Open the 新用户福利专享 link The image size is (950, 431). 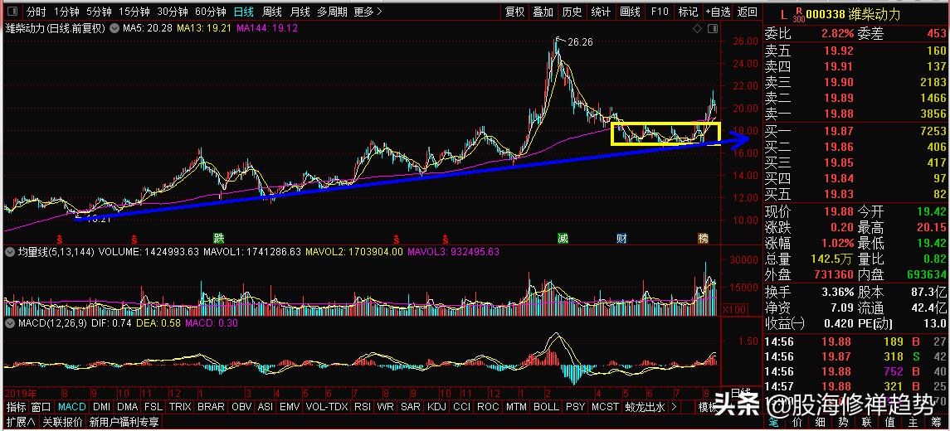[124, 421]
